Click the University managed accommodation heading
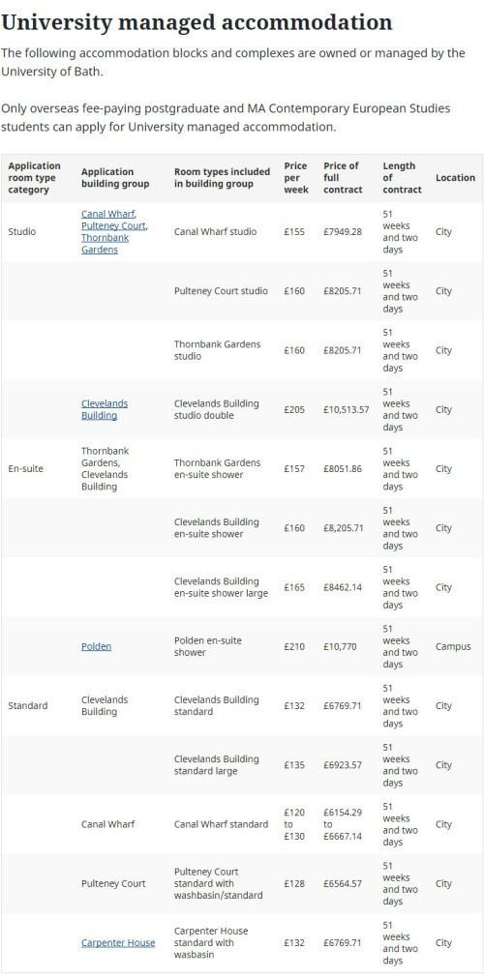Screen dimensions: 484x979 pos(197,22)
